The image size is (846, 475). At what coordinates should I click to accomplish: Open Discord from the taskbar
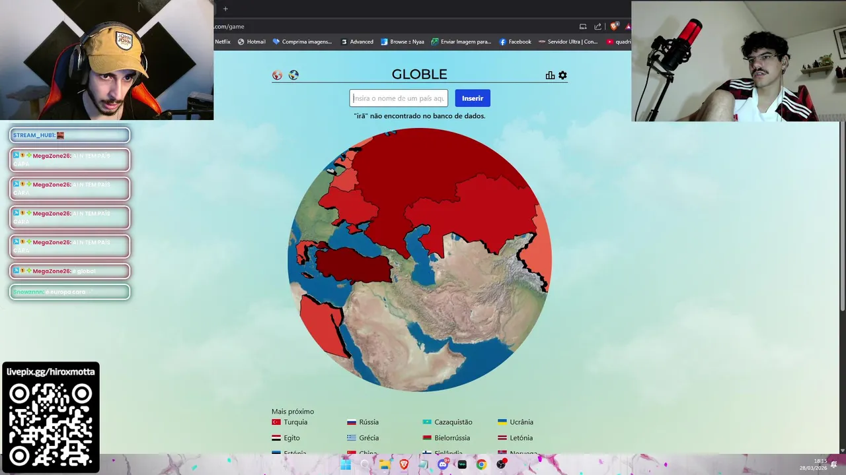[x=443, y=464]
